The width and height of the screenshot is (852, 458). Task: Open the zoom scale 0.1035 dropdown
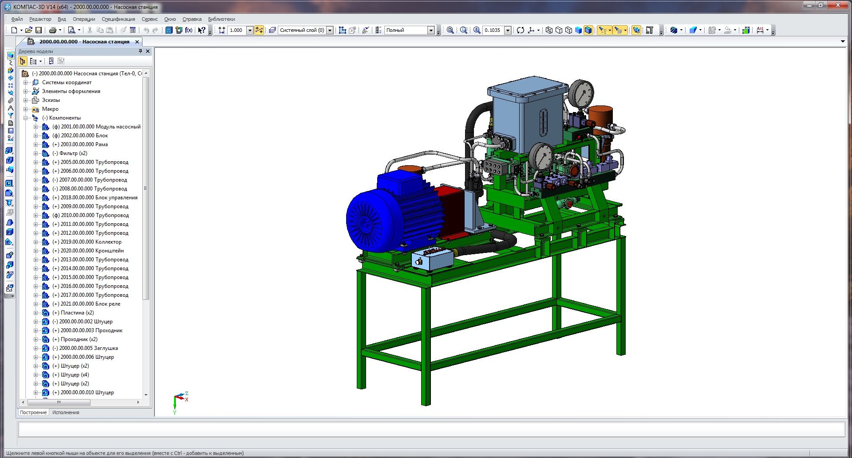(x=508, y=30)
